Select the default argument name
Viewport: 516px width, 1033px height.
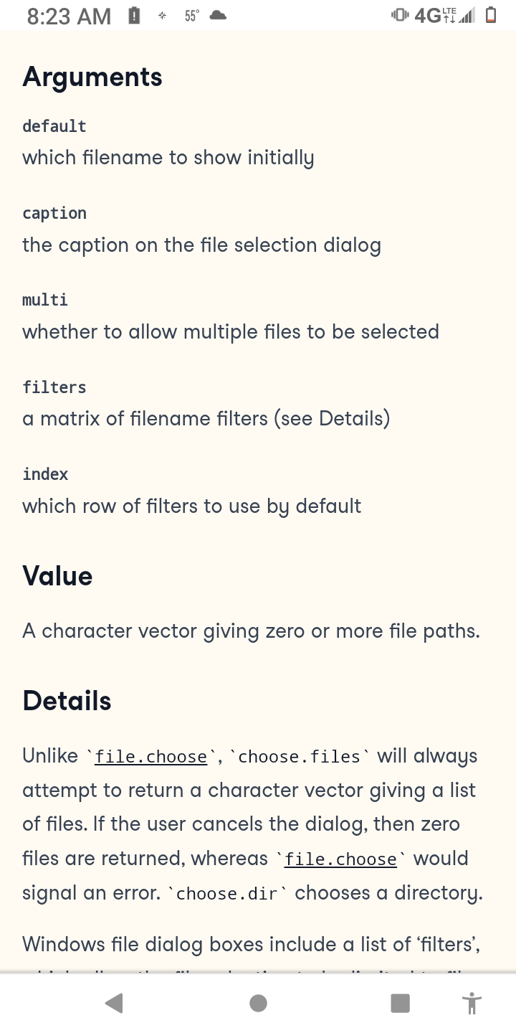[54, 126]
